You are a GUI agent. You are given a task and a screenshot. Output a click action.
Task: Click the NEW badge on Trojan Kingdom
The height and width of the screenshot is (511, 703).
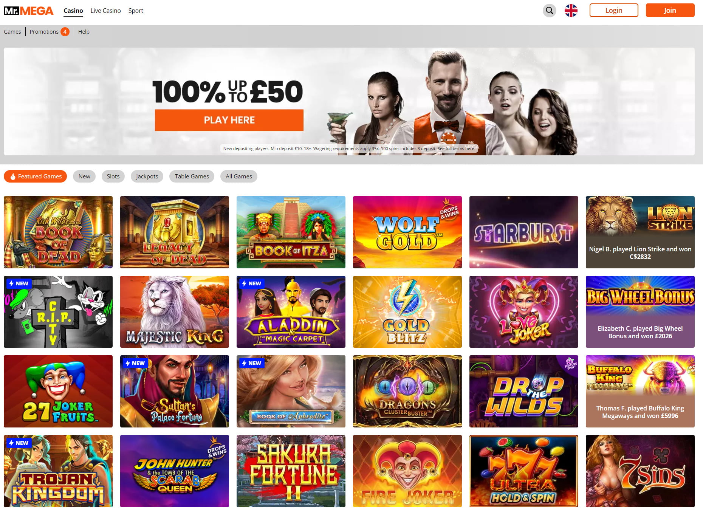(x=19, y=443)
